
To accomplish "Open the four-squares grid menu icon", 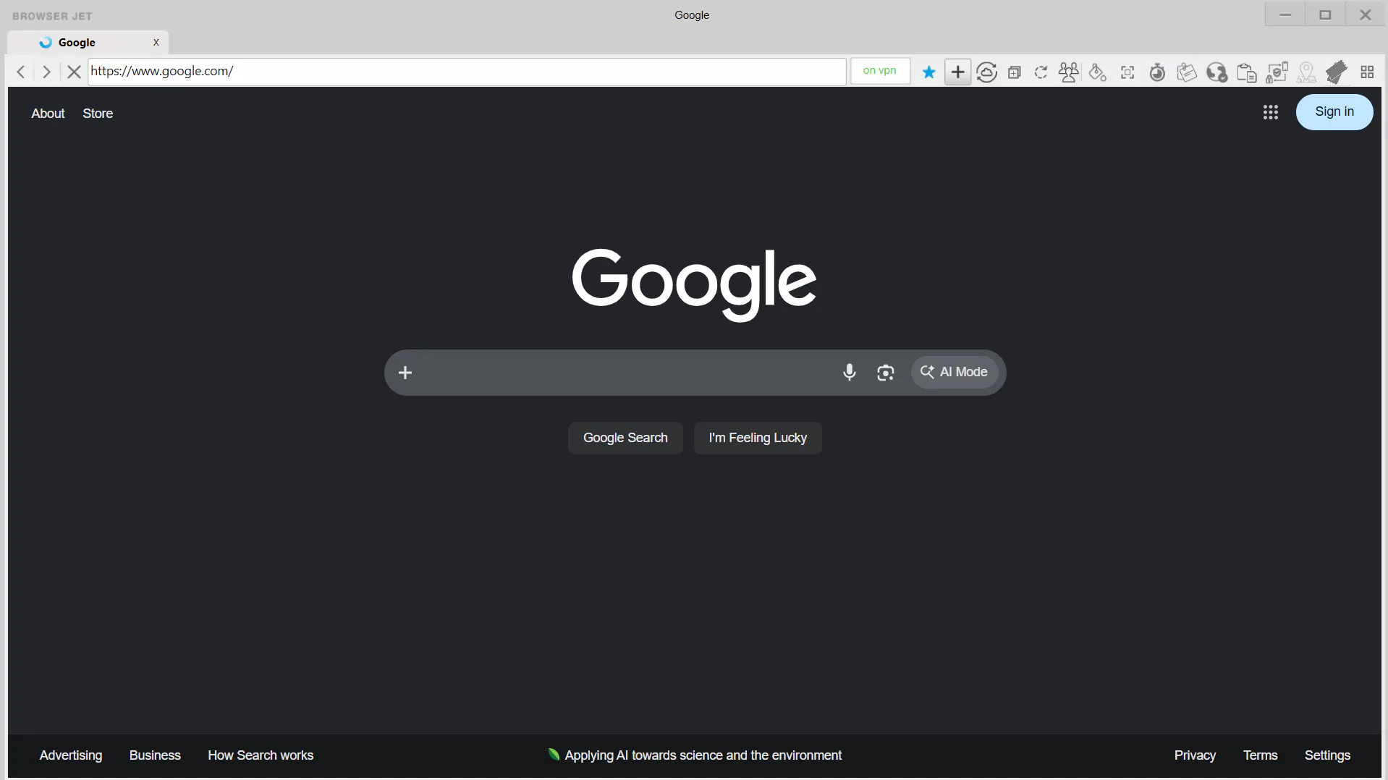I will pyautogui.click(x=1367, y=72).
